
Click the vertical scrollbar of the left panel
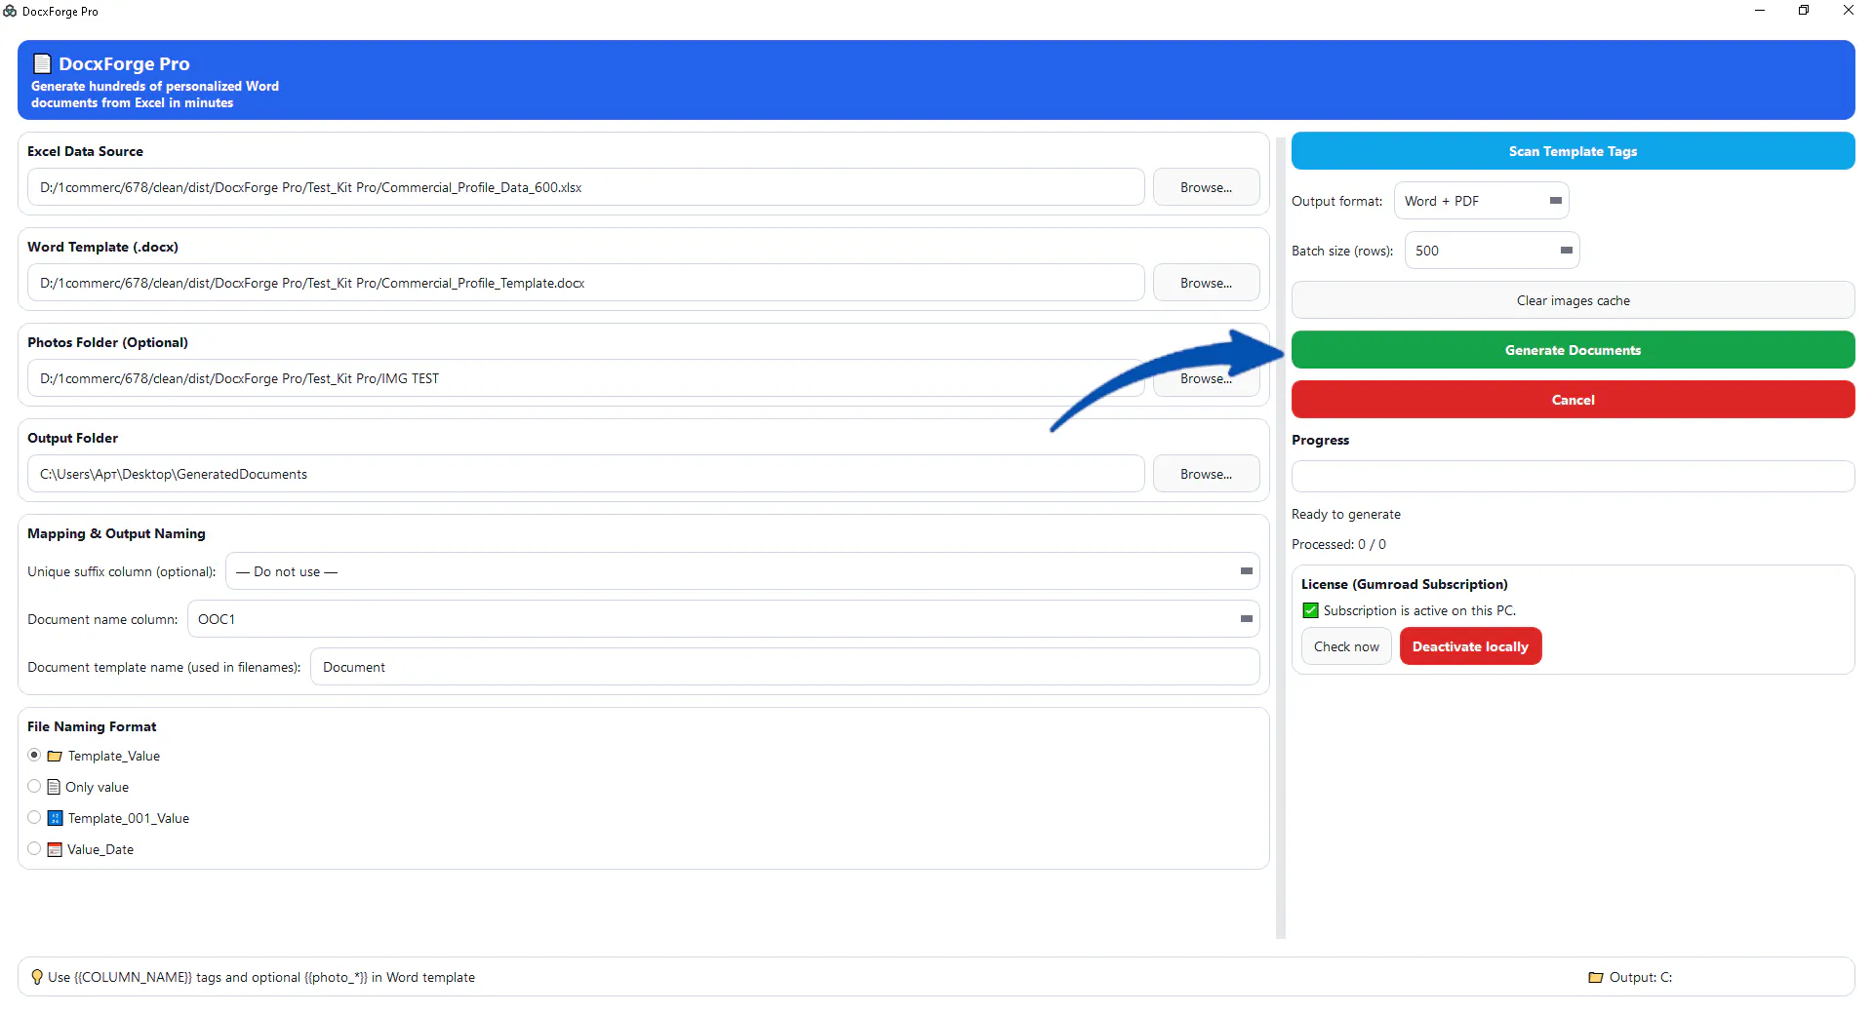click(x=1281, y=536)
